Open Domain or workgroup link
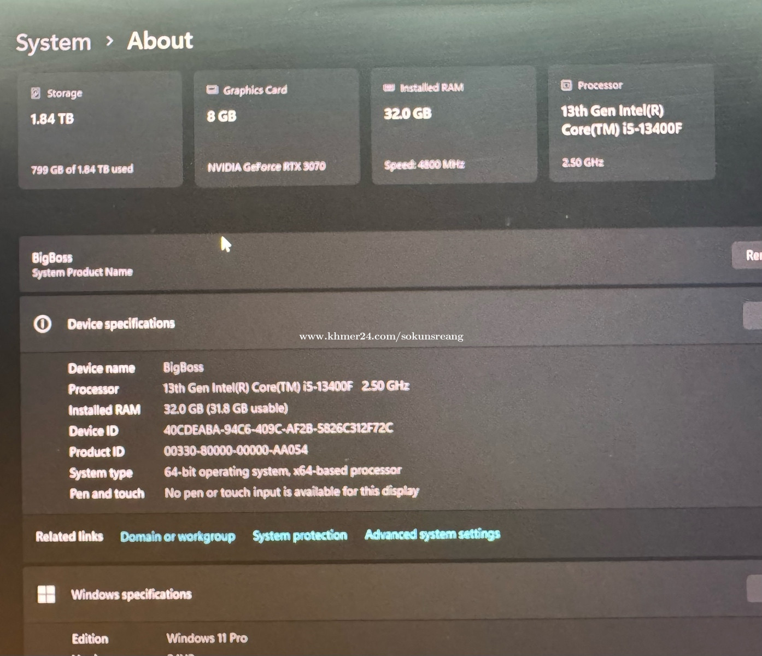This screenshot has height=656, width=762. [x=178, y=537]
